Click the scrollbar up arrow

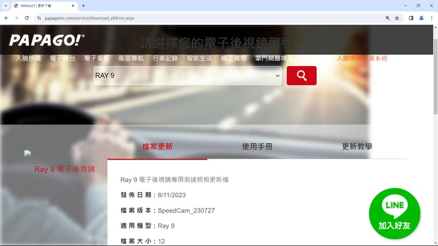tap(436, 27)
